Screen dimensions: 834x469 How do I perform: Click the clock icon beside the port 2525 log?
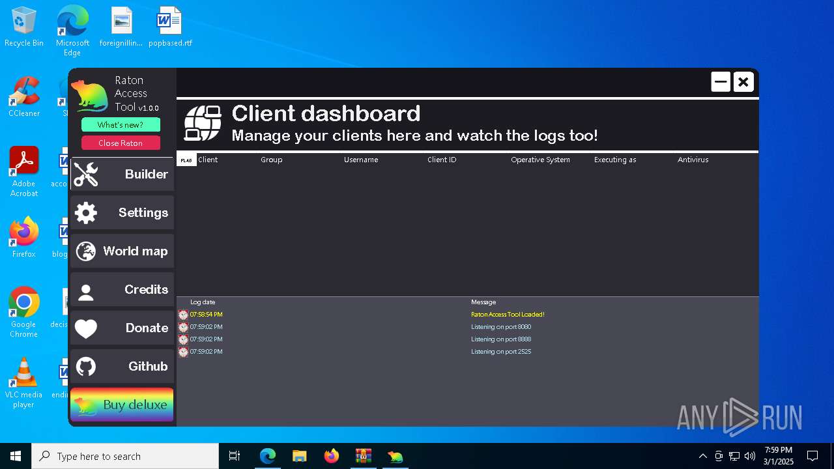[183, 352]
